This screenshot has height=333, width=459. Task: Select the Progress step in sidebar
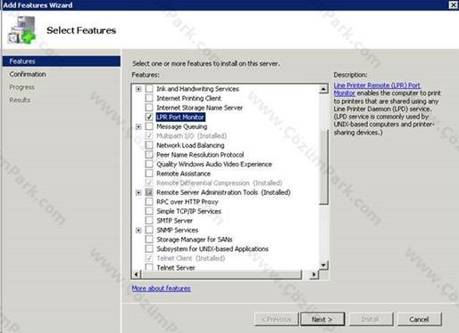click(x=21, y=87)
